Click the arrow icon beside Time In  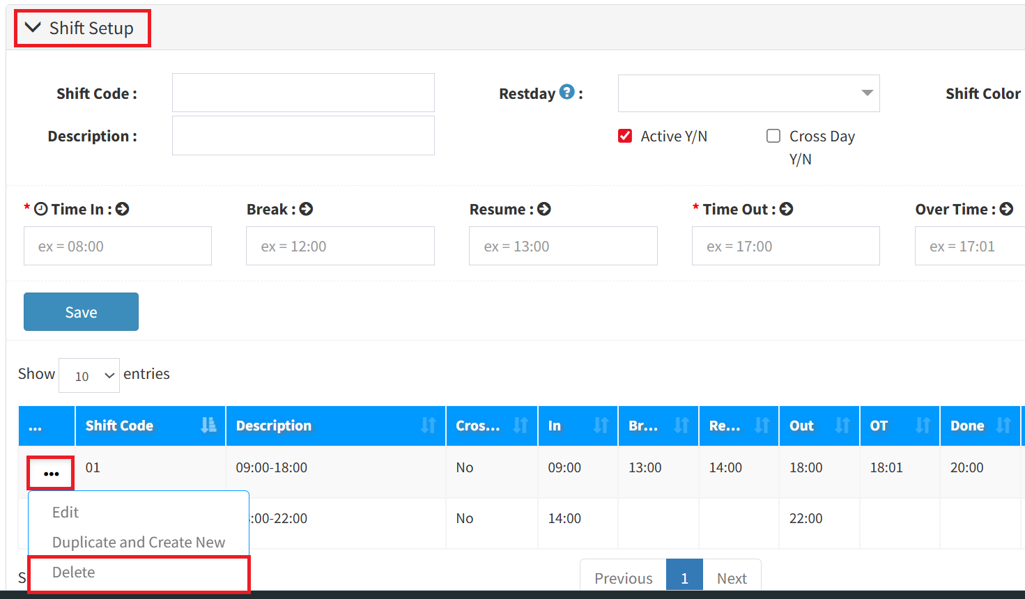[x=123, y=209]
